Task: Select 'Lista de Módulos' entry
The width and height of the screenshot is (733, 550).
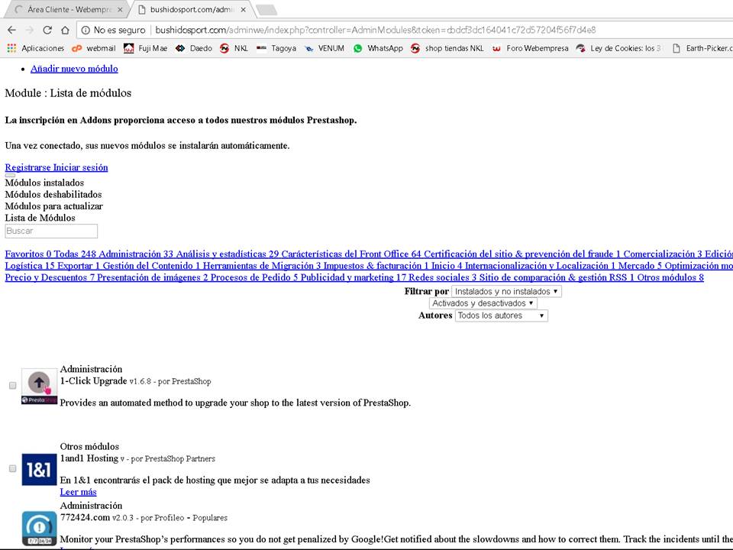Action: coord(40,218)
